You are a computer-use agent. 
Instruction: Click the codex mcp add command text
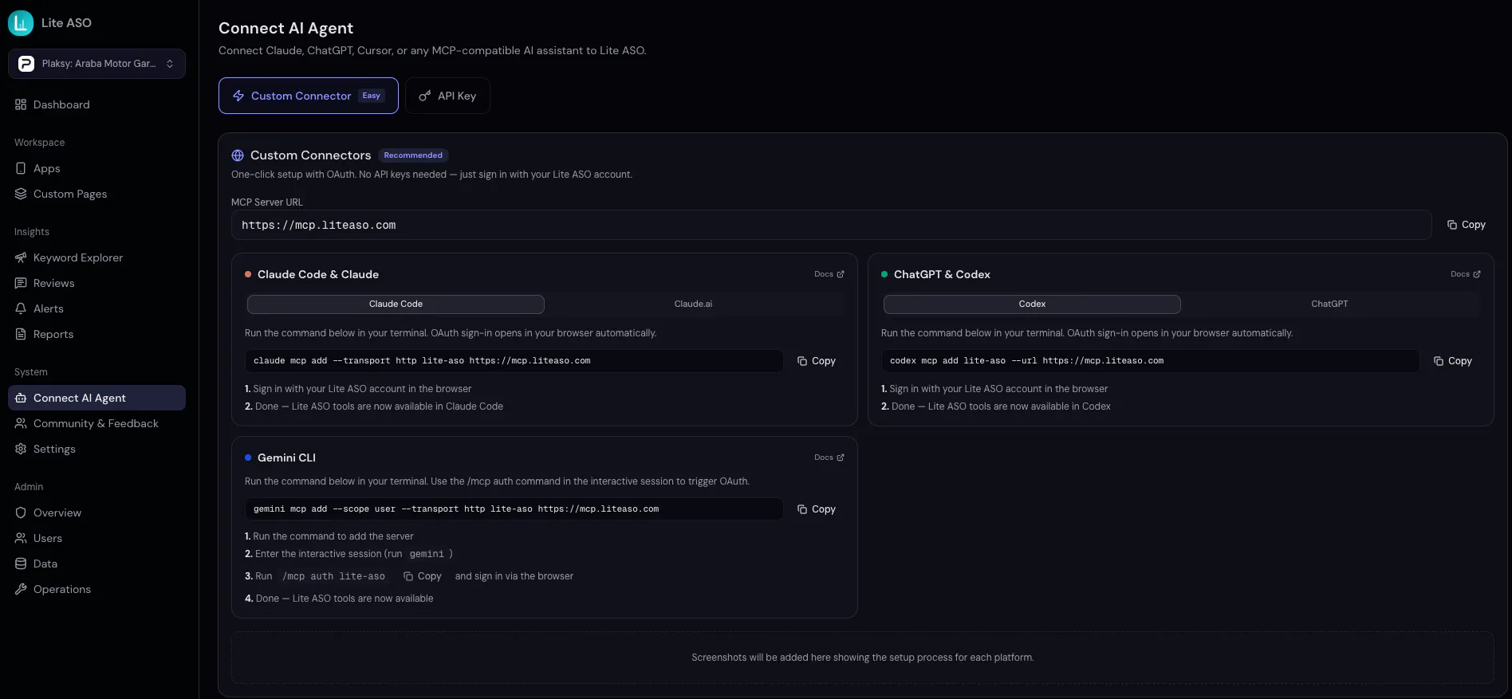(1026, 361)
